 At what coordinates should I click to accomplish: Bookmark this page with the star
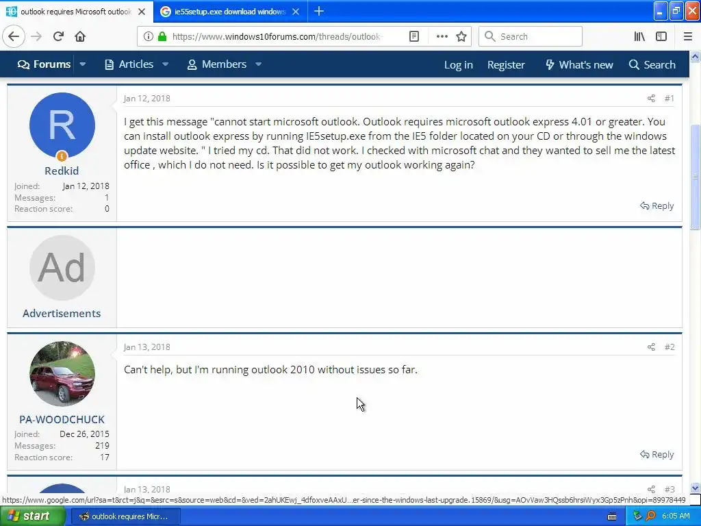pos(461,36)
